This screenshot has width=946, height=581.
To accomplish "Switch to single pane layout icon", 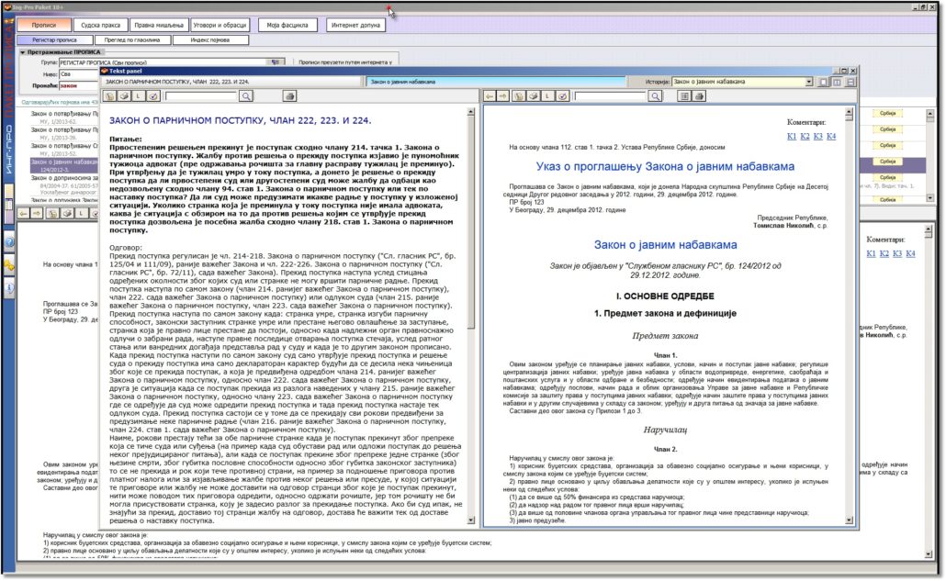I will click(x=824, y=82).
